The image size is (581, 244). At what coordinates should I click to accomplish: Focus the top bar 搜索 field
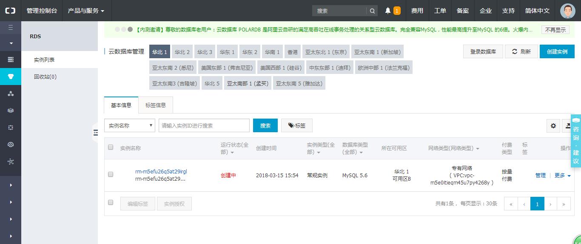coord(340,11)
